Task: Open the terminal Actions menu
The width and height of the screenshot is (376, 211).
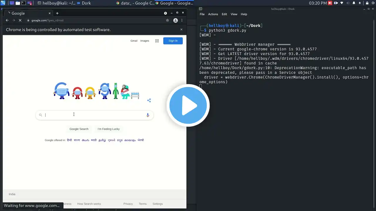Action: pos(213,14)
